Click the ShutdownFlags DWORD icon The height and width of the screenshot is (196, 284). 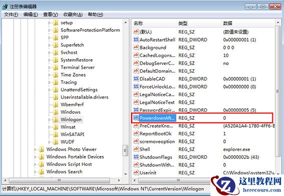click(x=136, y=157)
